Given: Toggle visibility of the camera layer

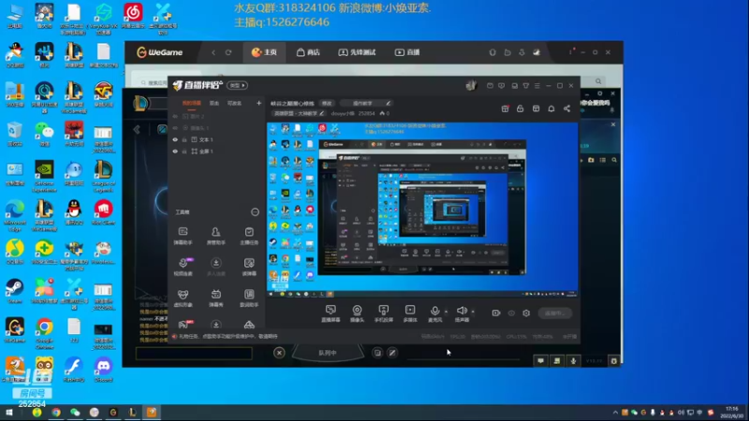Looking at the screenshot, I should 175,128.
